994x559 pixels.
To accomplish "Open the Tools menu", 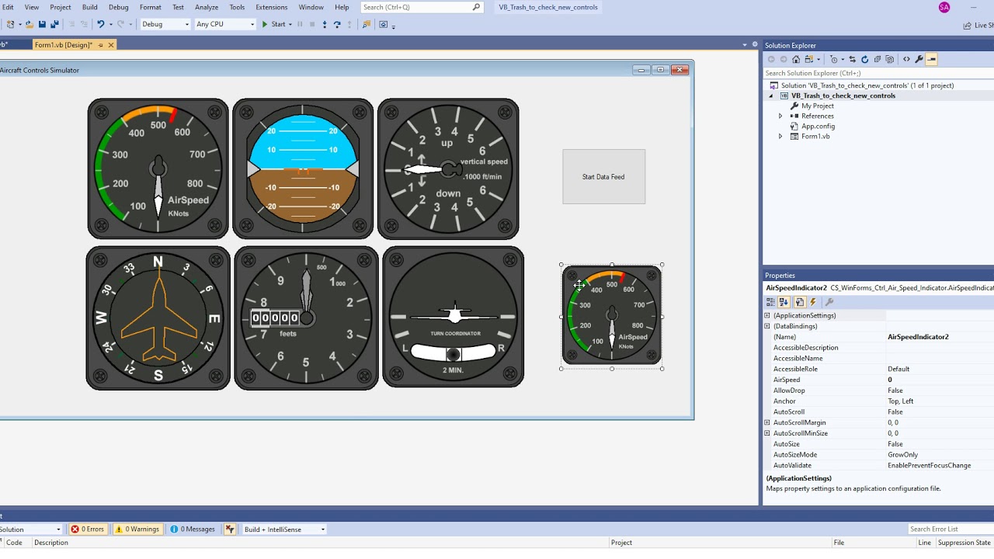I will 237,7.
